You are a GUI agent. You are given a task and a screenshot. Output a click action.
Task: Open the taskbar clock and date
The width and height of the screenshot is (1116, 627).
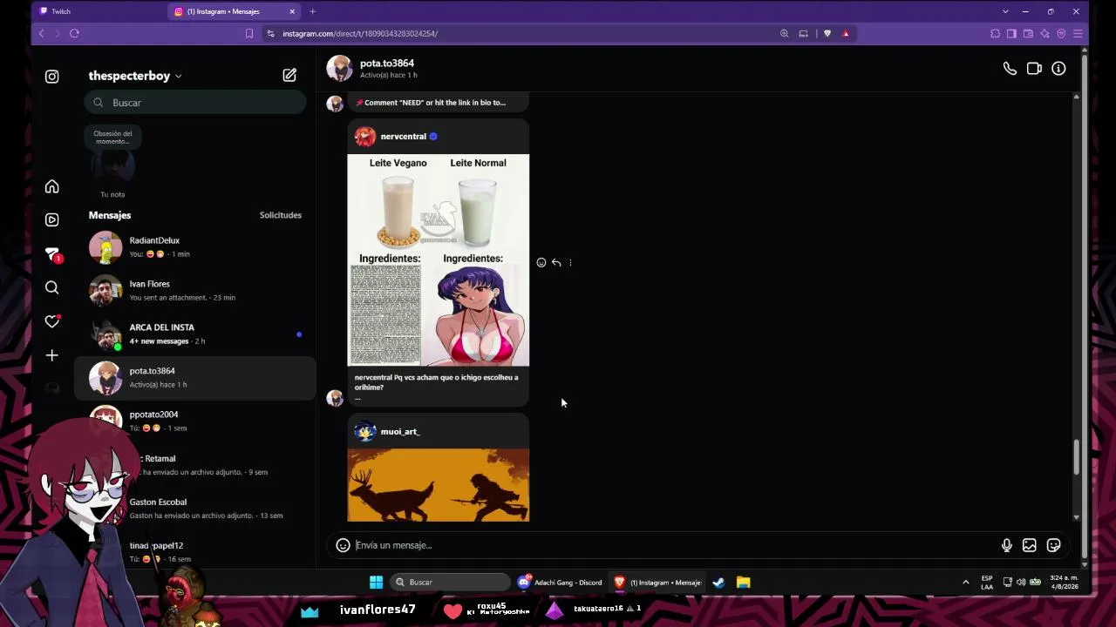[1064, 582]
